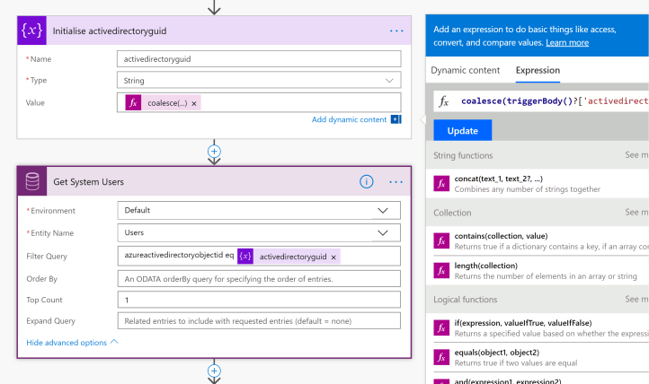Open ellipsis menu on Get System Users card
The height and width of the screenshot is (384, 649).
[x=396, y=181]
